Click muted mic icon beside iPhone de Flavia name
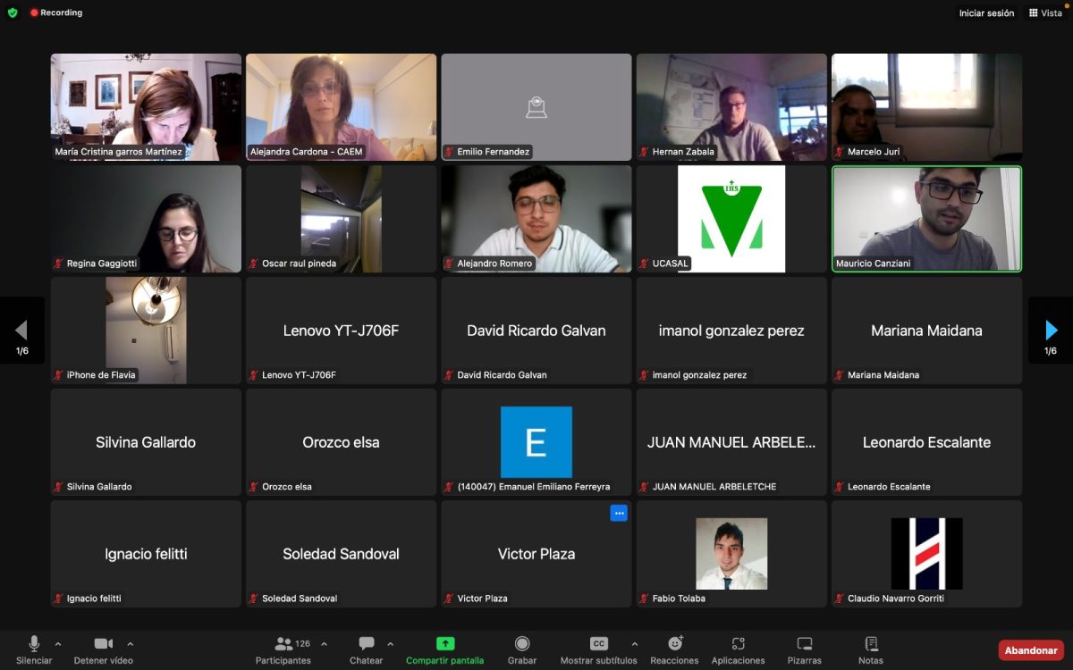The height and width of the screenshot is (670, 1073). tap(59, 375)
